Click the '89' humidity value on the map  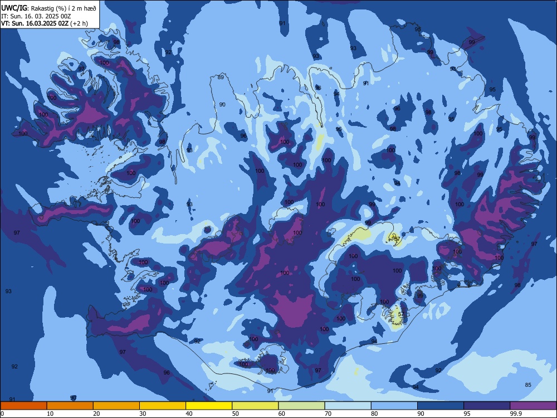(221, 77)
